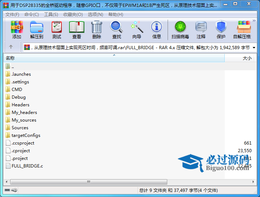The width and height of the screenshot is (260, 197).
Task: Select the FULL_BRIDGE.c file icon
Action: [8, 166]
